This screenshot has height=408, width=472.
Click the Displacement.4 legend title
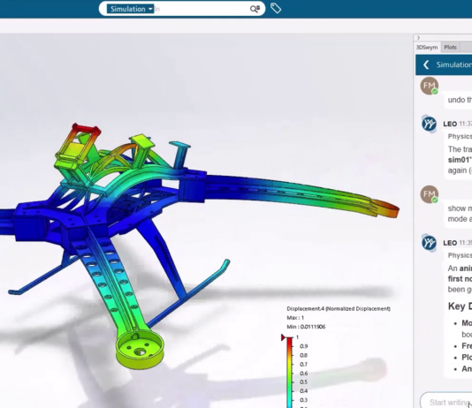[339, 309]
